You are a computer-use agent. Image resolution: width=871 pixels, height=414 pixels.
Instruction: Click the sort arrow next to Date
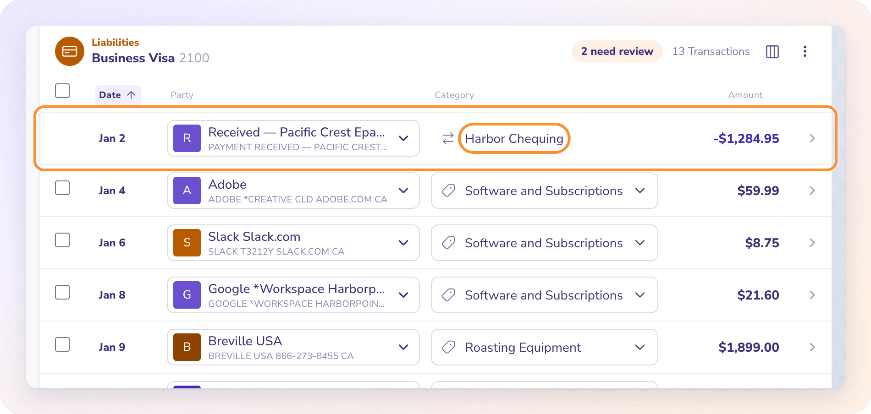pyautogui.click(x=131, y=95)
